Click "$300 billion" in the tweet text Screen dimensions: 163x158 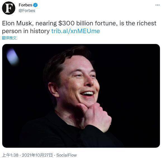(75, 23)
